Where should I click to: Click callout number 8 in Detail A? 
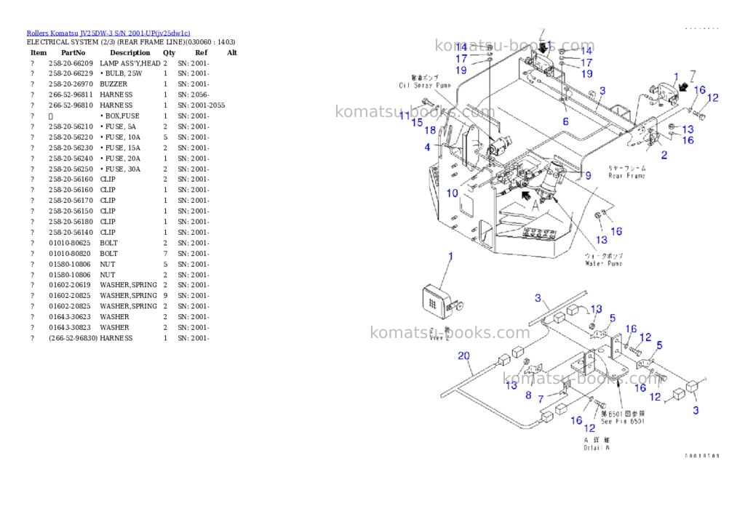point(528,395)
